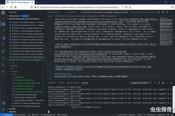Click Spaces: 4 indentation in status bar
The height and width of the screenshot is (116, 175).
point(132,115)
